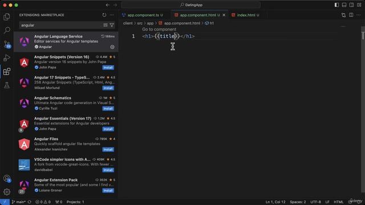Viewport: 365px width, 205px height.
Task: Filter extensions with the funnel icon
Action: (112, 25)
